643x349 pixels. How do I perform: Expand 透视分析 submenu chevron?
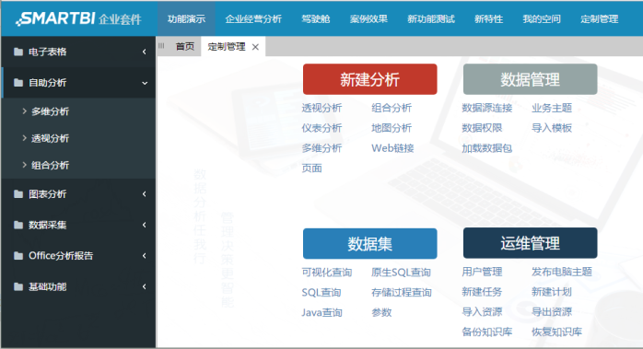24,138
